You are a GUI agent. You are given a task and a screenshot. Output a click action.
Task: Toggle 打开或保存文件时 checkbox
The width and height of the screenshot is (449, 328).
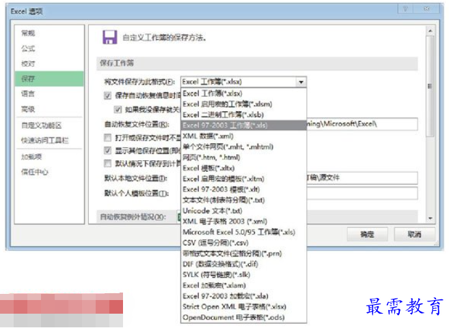coord(108,138)
